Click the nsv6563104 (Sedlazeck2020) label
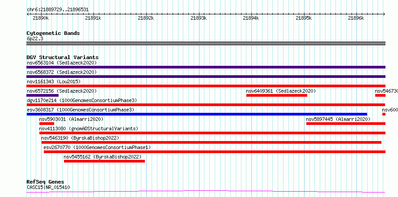The width and height of the screenshot is (398, 197). coord(62,63)
